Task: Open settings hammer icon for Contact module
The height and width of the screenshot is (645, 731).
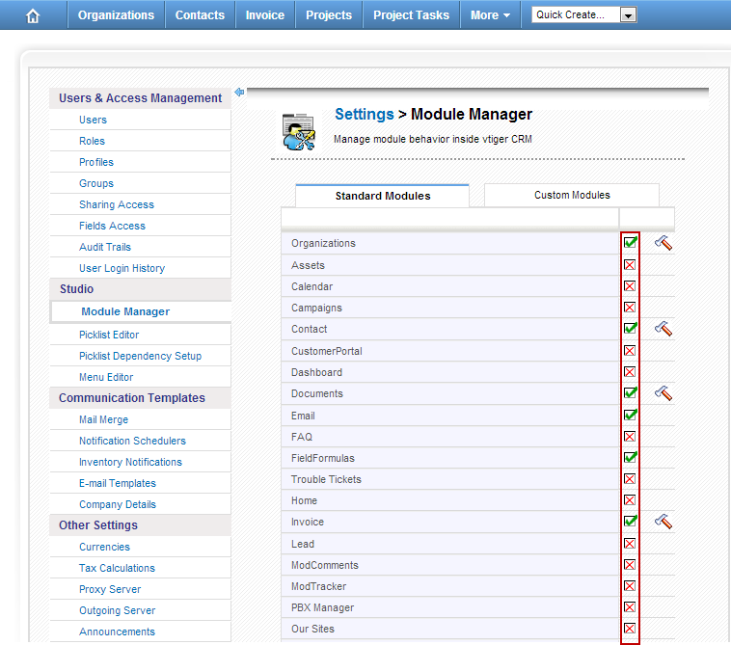Action: [663, 329]
